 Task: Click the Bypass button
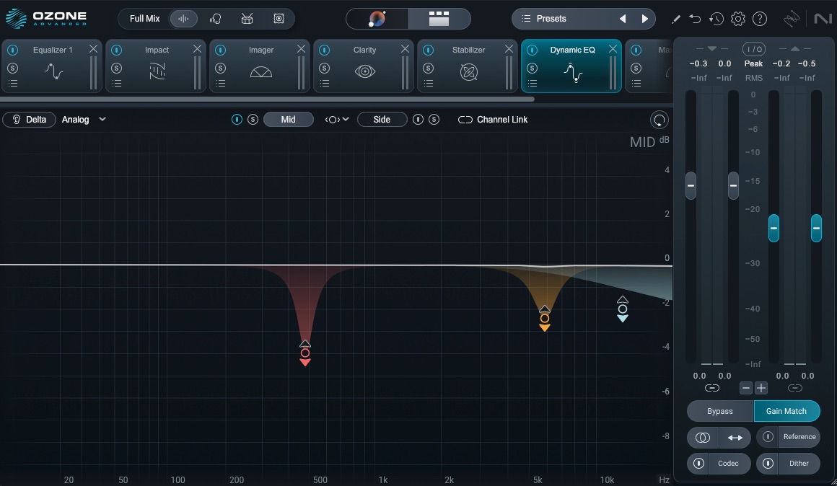(719, 411)
